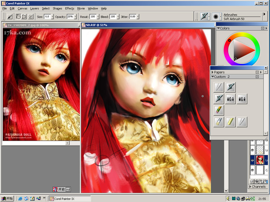Open the Colors panel options arrow
Image resolution: width=270 pixels, height=202 pixels.
[266, 28]
